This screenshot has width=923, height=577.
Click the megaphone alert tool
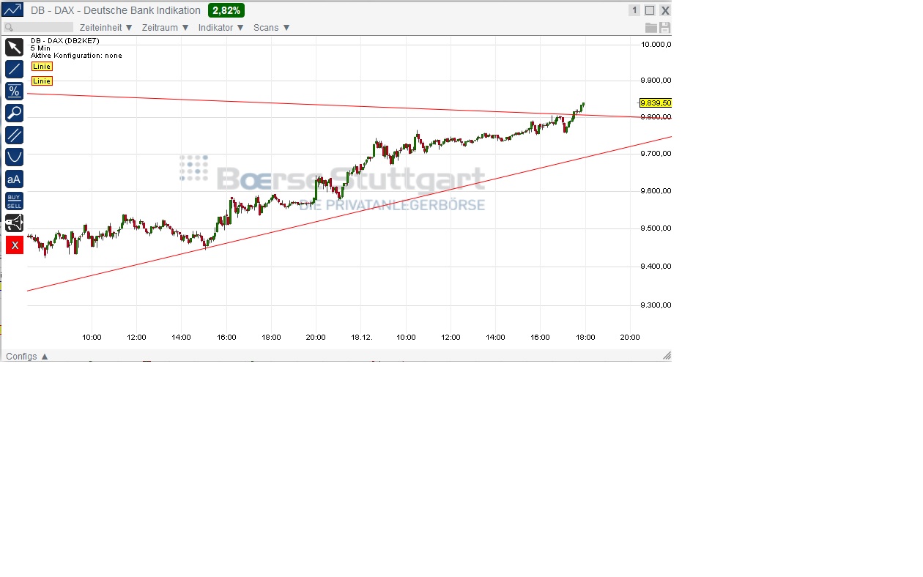(14, 223)
